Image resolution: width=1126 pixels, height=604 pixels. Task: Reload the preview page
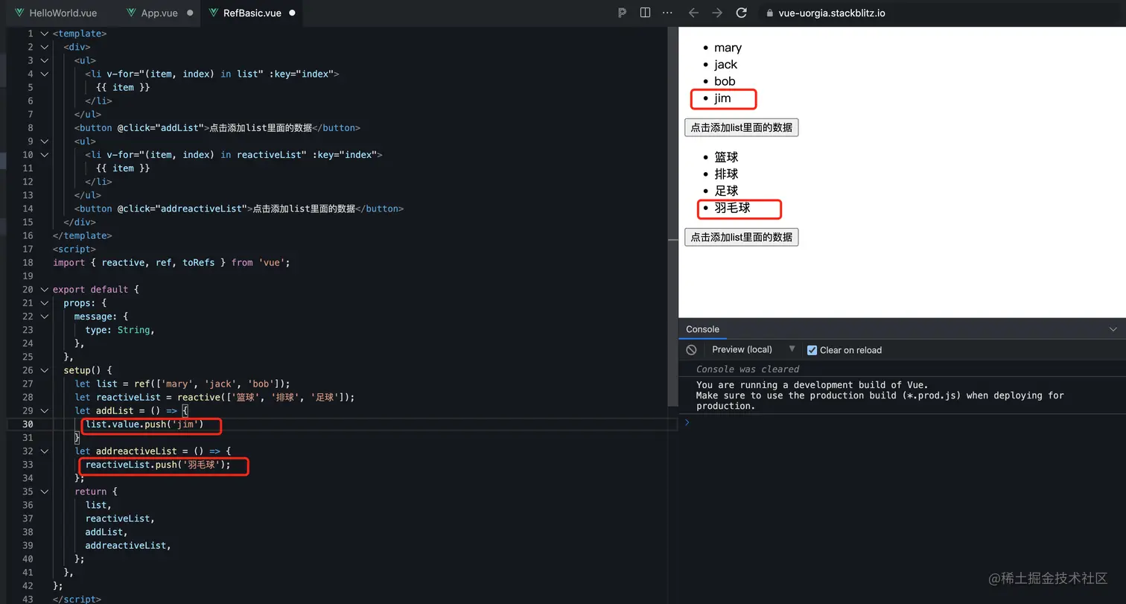pos(741,13)
